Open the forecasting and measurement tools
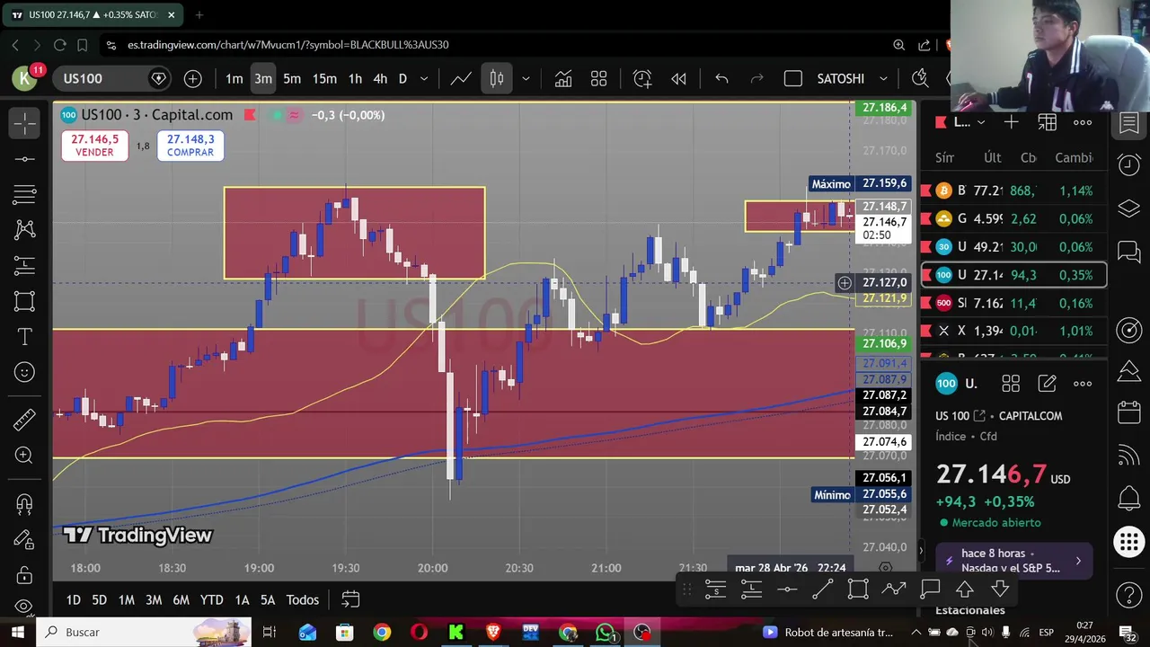The image size is (1150, 647). 24,266
